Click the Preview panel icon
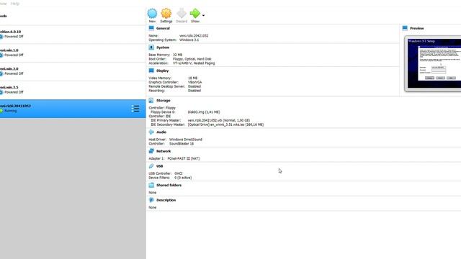461x259 pixels. click(405, 28)
